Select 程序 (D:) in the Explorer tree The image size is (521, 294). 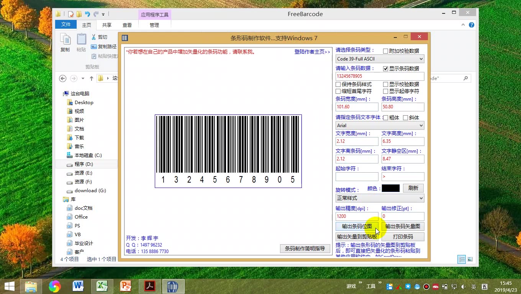pyautogui.click(x=87, y=164)
